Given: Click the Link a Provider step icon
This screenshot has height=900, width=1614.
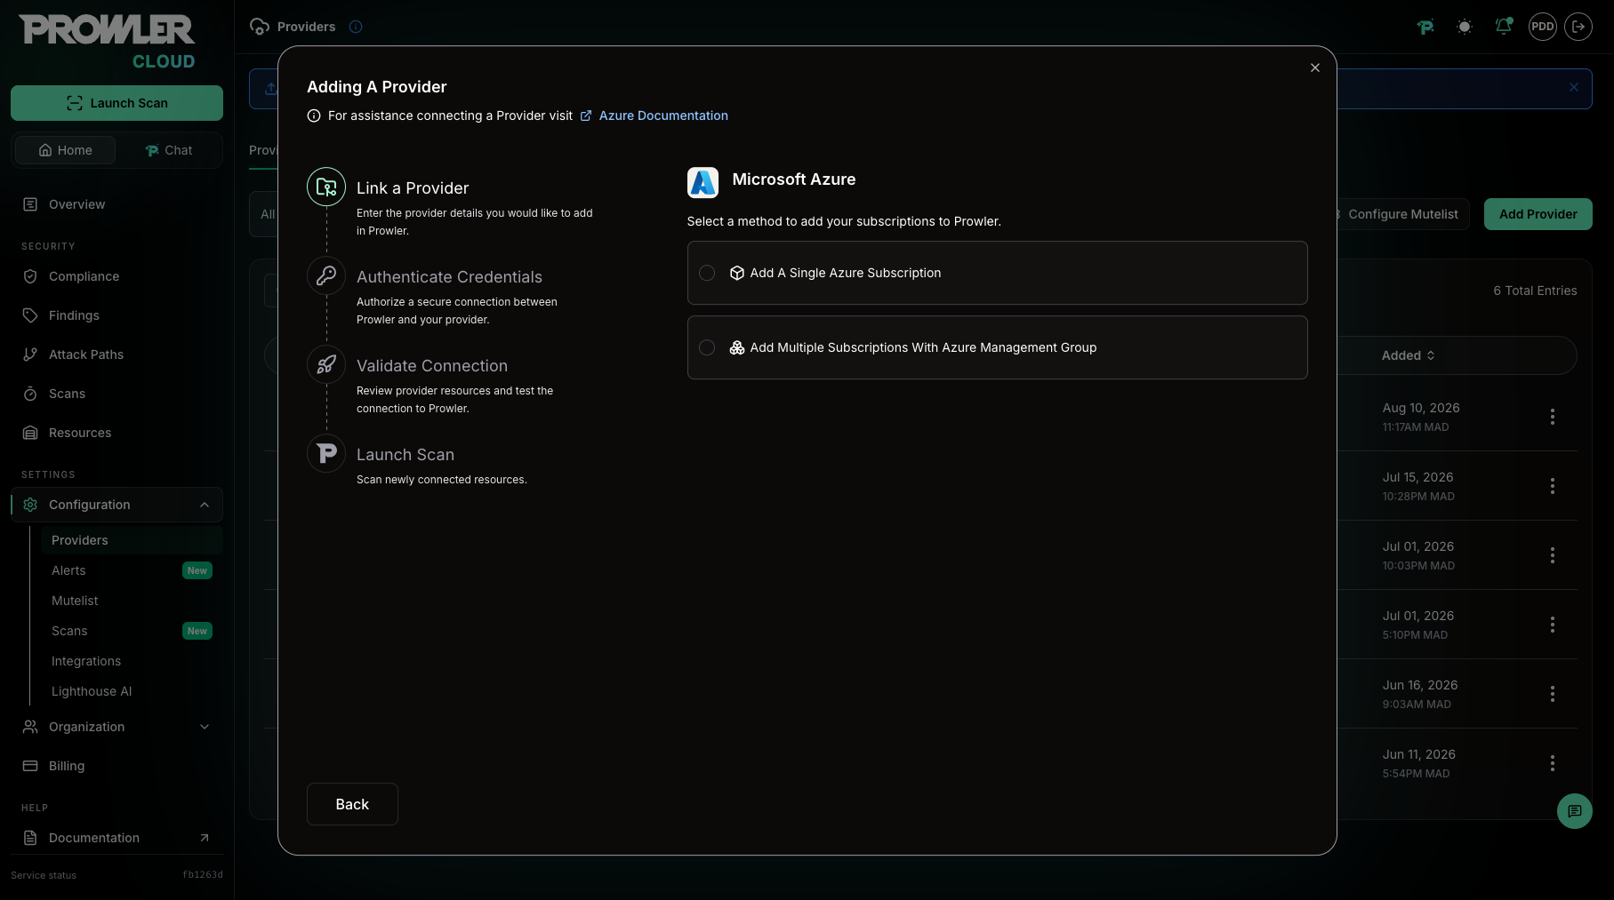Looking at the screenshot, I should (x=326, y=187).
